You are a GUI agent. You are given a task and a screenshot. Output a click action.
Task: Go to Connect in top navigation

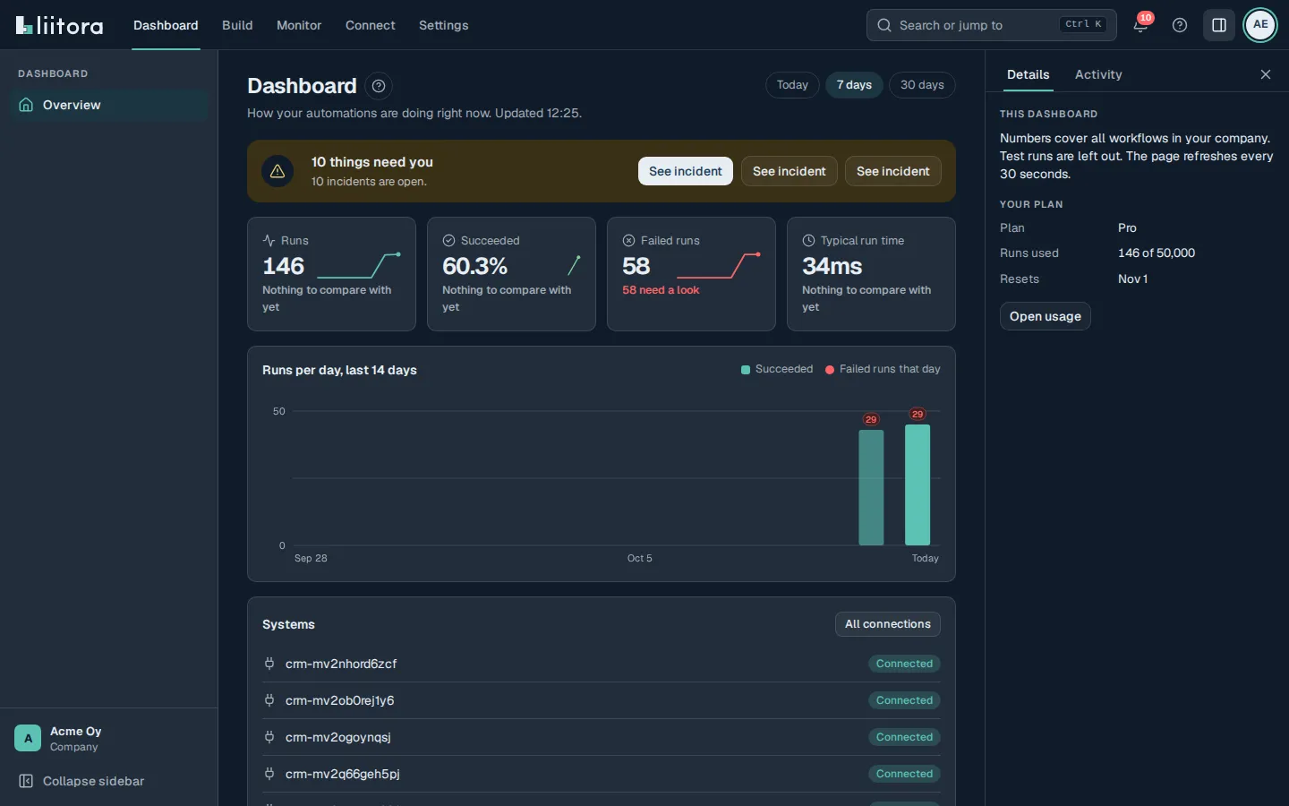tap(370, 25)
